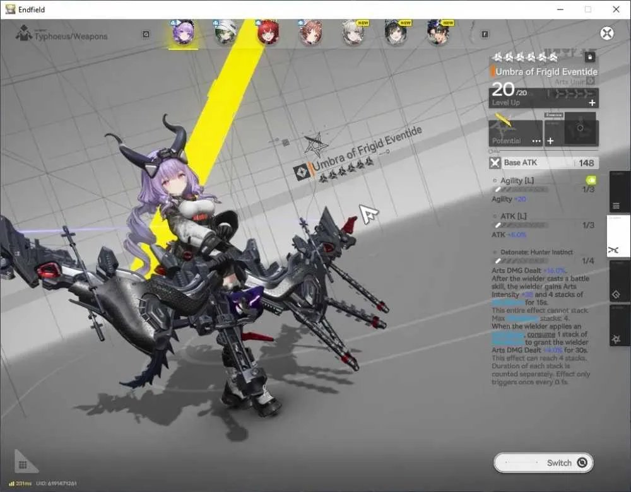631x492 pixels.
Task: Open the Potential panel
Action: click(516, 132)
